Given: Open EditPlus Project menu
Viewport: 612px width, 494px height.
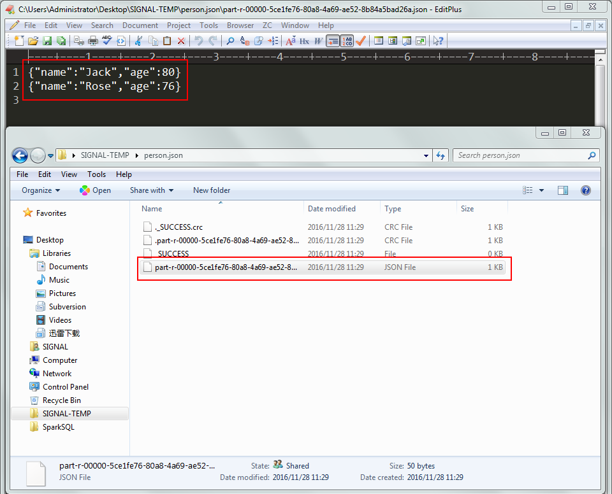Looking at the screenshot, I should coord(178,25).
